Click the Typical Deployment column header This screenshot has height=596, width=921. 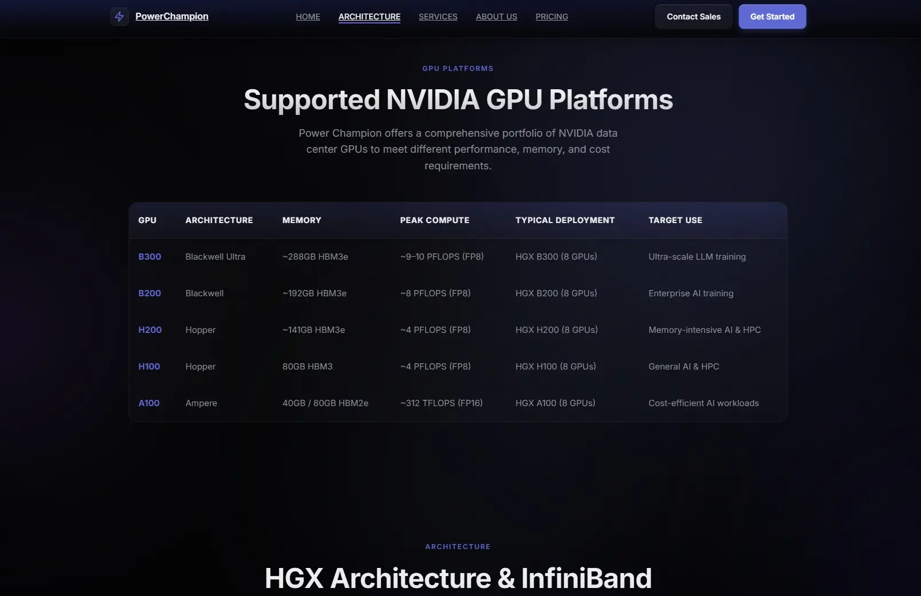point(565,220)
